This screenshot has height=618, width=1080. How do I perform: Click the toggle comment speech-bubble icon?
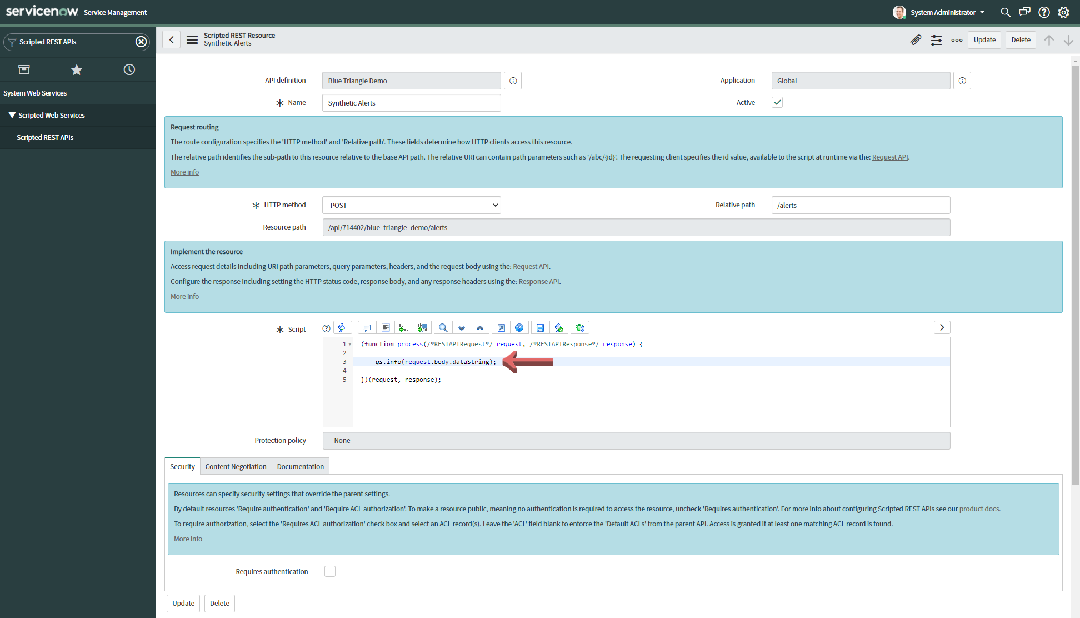367,328
